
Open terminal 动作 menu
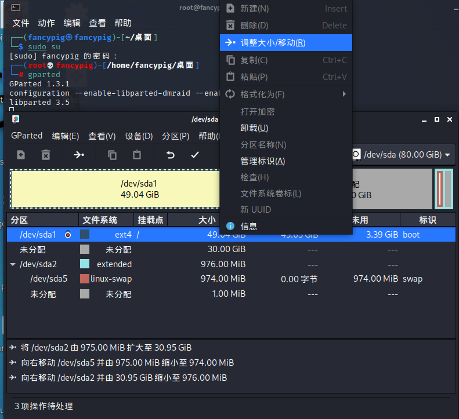point(46,23)
